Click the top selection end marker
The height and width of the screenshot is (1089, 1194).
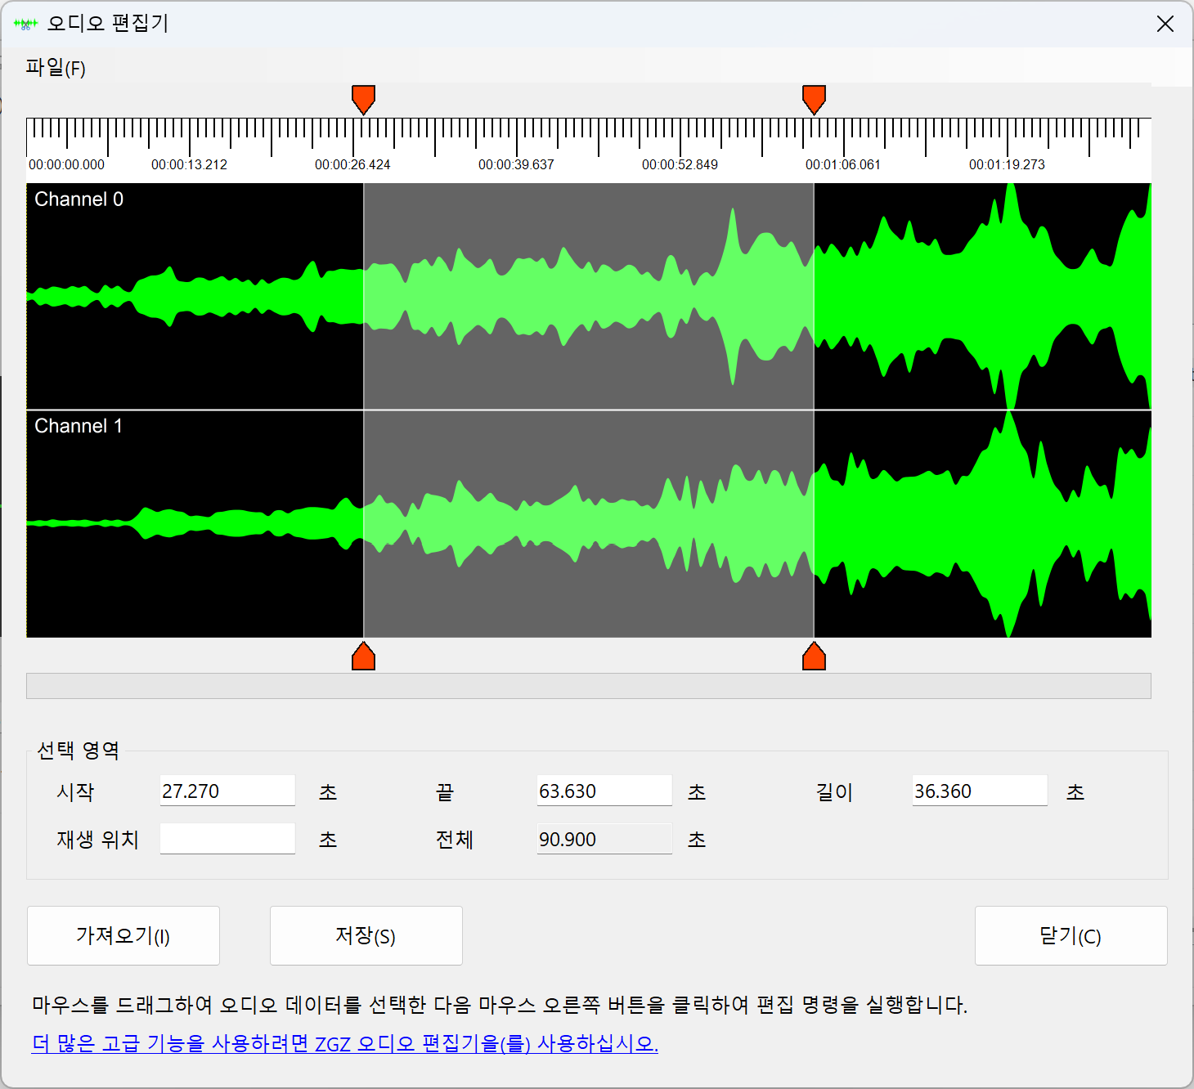[814, 99]
